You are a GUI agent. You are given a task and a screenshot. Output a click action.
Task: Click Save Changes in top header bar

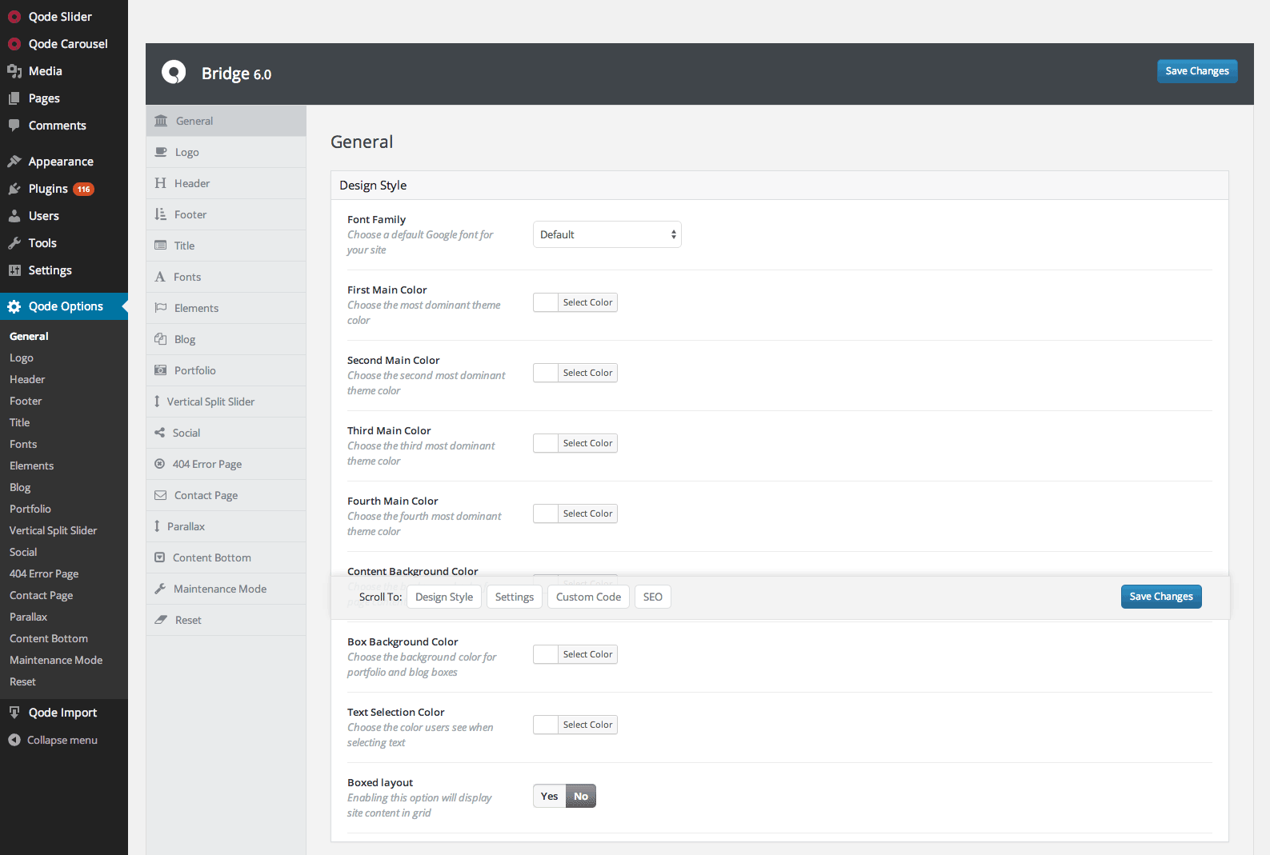pos(1197,71)
